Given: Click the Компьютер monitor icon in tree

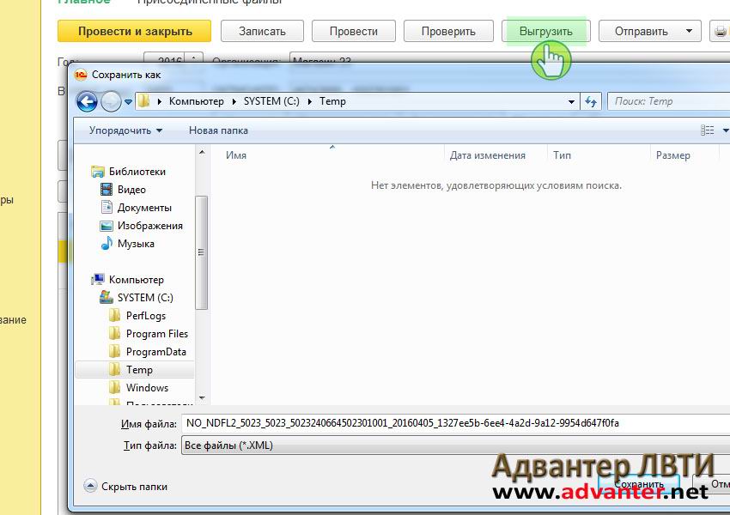Looking at the screenshot, I should [98, 279].
